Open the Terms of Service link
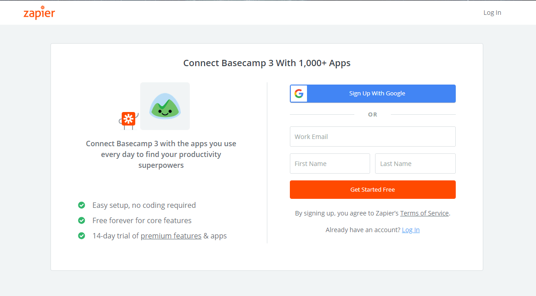 (424, 213)
